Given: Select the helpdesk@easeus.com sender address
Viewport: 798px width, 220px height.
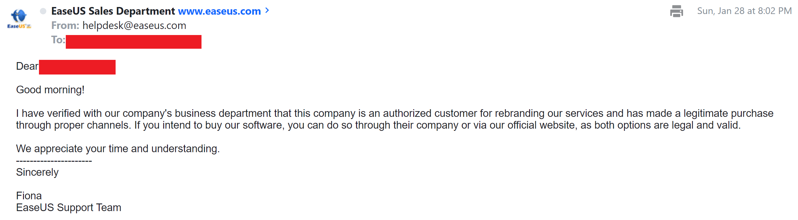Looking at the screenshot, I should [134, 25].
